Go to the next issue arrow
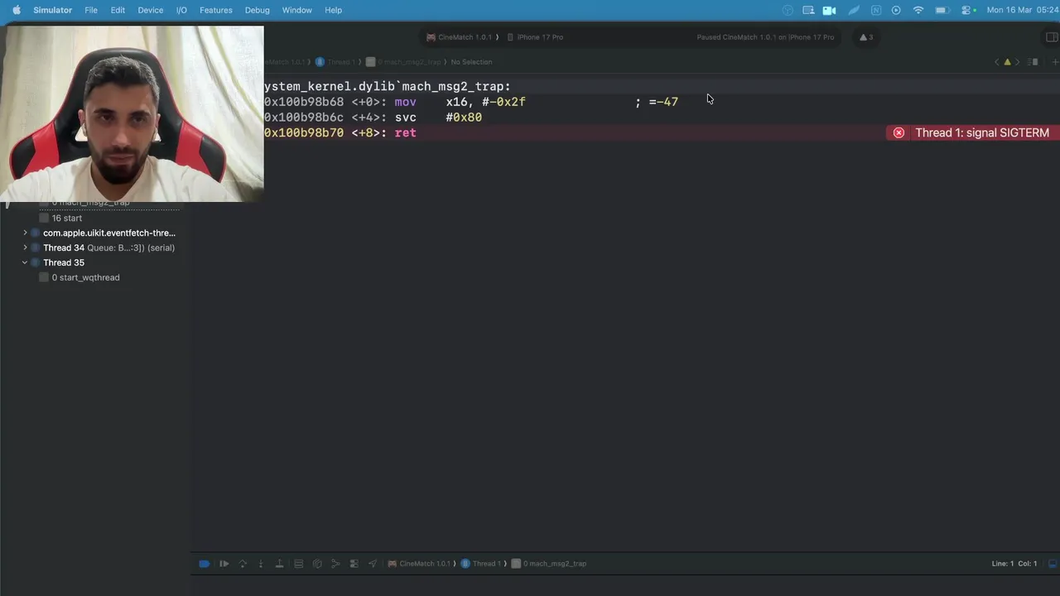 (x=1018, y=62)
